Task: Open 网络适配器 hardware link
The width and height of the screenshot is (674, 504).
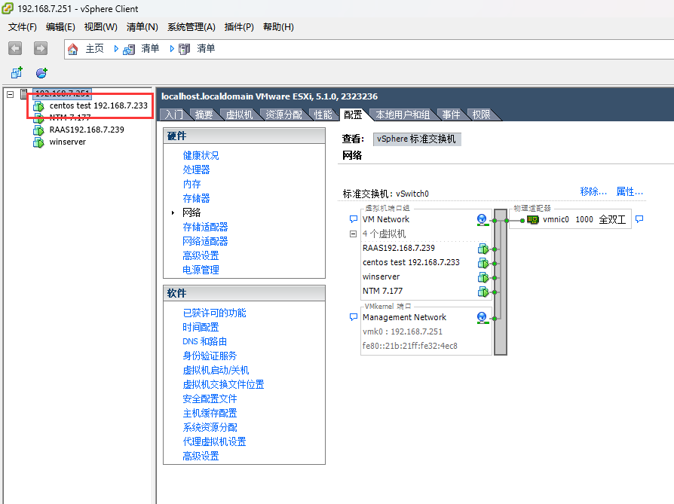Action: click(x=205, y=242)
